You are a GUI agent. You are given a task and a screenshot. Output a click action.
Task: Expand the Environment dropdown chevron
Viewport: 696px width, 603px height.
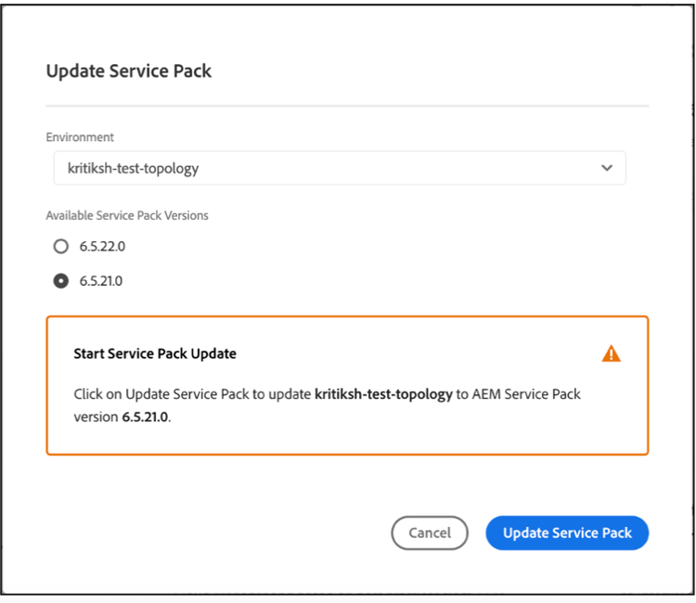click(x=607, y=168)
